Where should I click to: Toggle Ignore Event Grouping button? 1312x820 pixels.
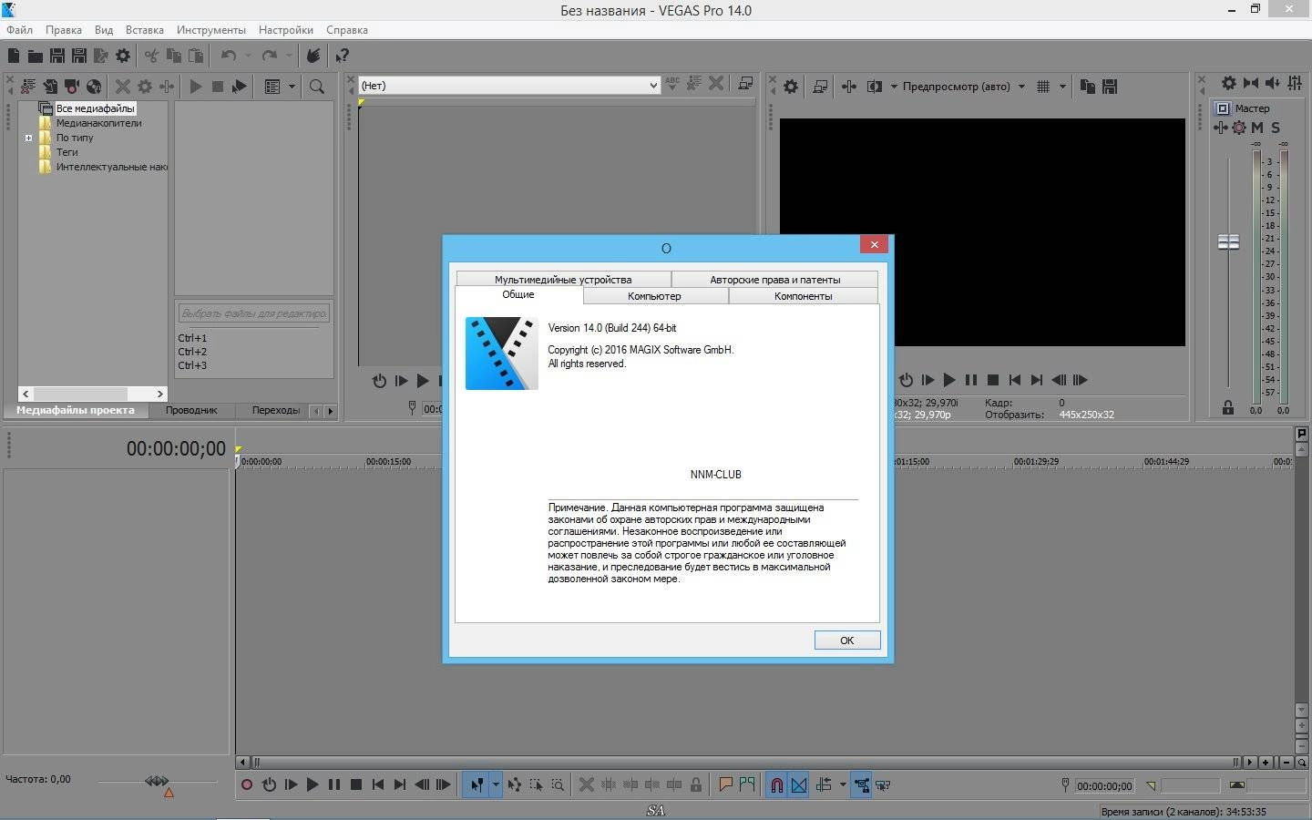pos(883,784)
